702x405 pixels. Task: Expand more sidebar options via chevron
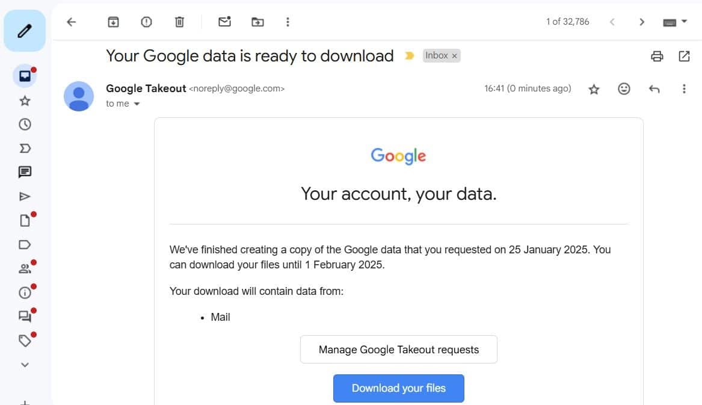point(25,364)
